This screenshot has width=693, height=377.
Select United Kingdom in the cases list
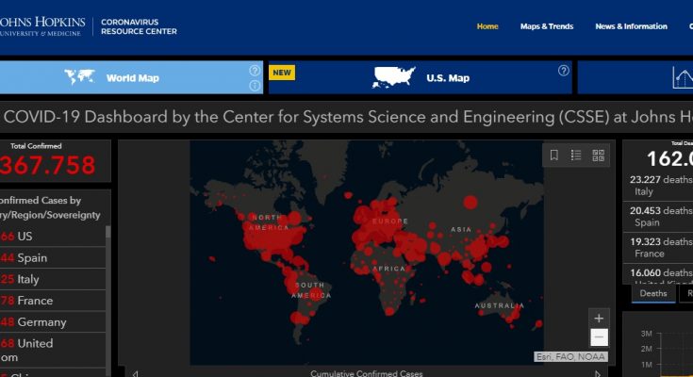tap(53, 350)
